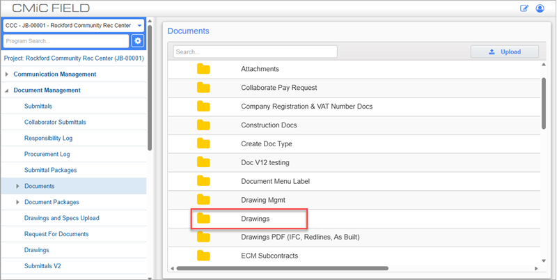Open the Drawings folder icon
The width and height of the screenshot is (557, 280).
pyautogui.click(x=203, y=219)
